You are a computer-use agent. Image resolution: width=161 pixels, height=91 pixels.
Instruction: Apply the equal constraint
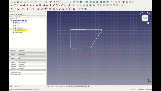point(33,5)
